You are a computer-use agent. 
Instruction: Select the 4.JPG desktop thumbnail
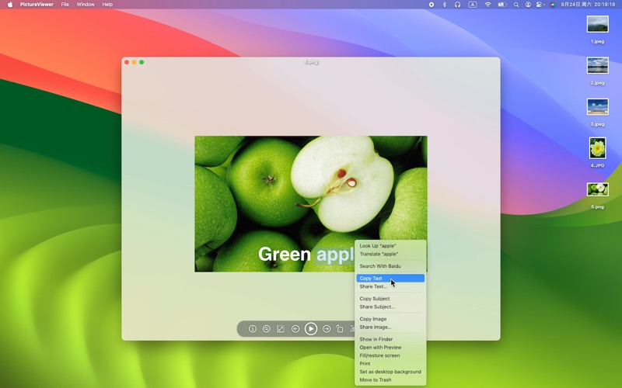597,147
